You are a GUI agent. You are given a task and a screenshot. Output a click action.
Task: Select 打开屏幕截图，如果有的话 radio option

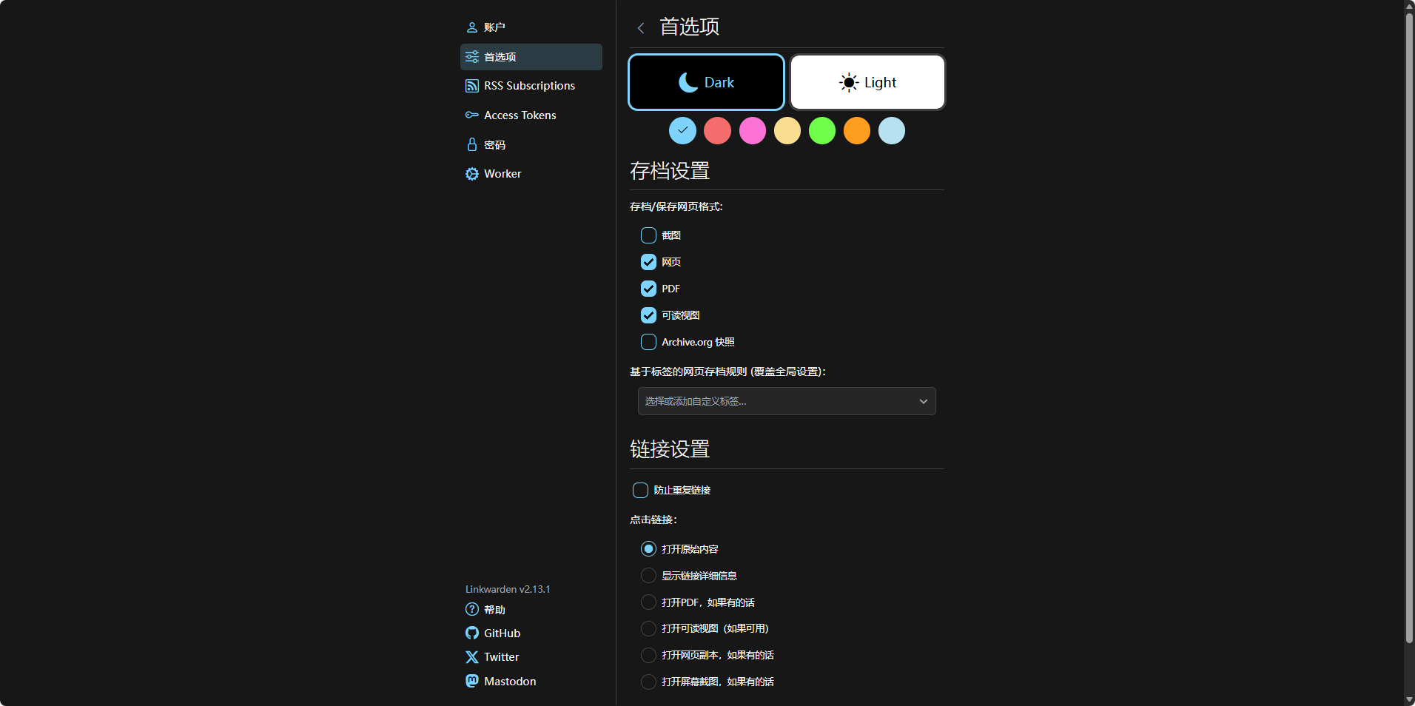pos(648,682)
